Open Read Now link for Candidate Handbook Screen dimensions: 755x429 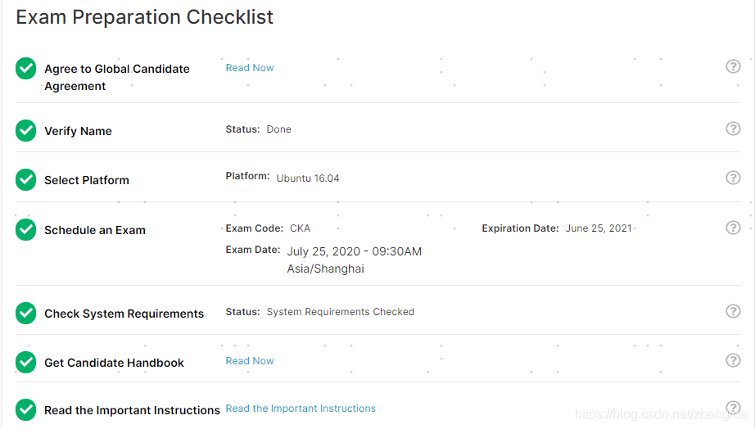coord(250,361)
